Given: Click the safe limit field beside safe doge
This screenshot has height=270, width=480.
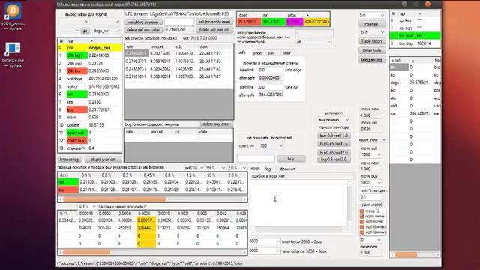Looking at the screenshot, I should coord(271,70).
